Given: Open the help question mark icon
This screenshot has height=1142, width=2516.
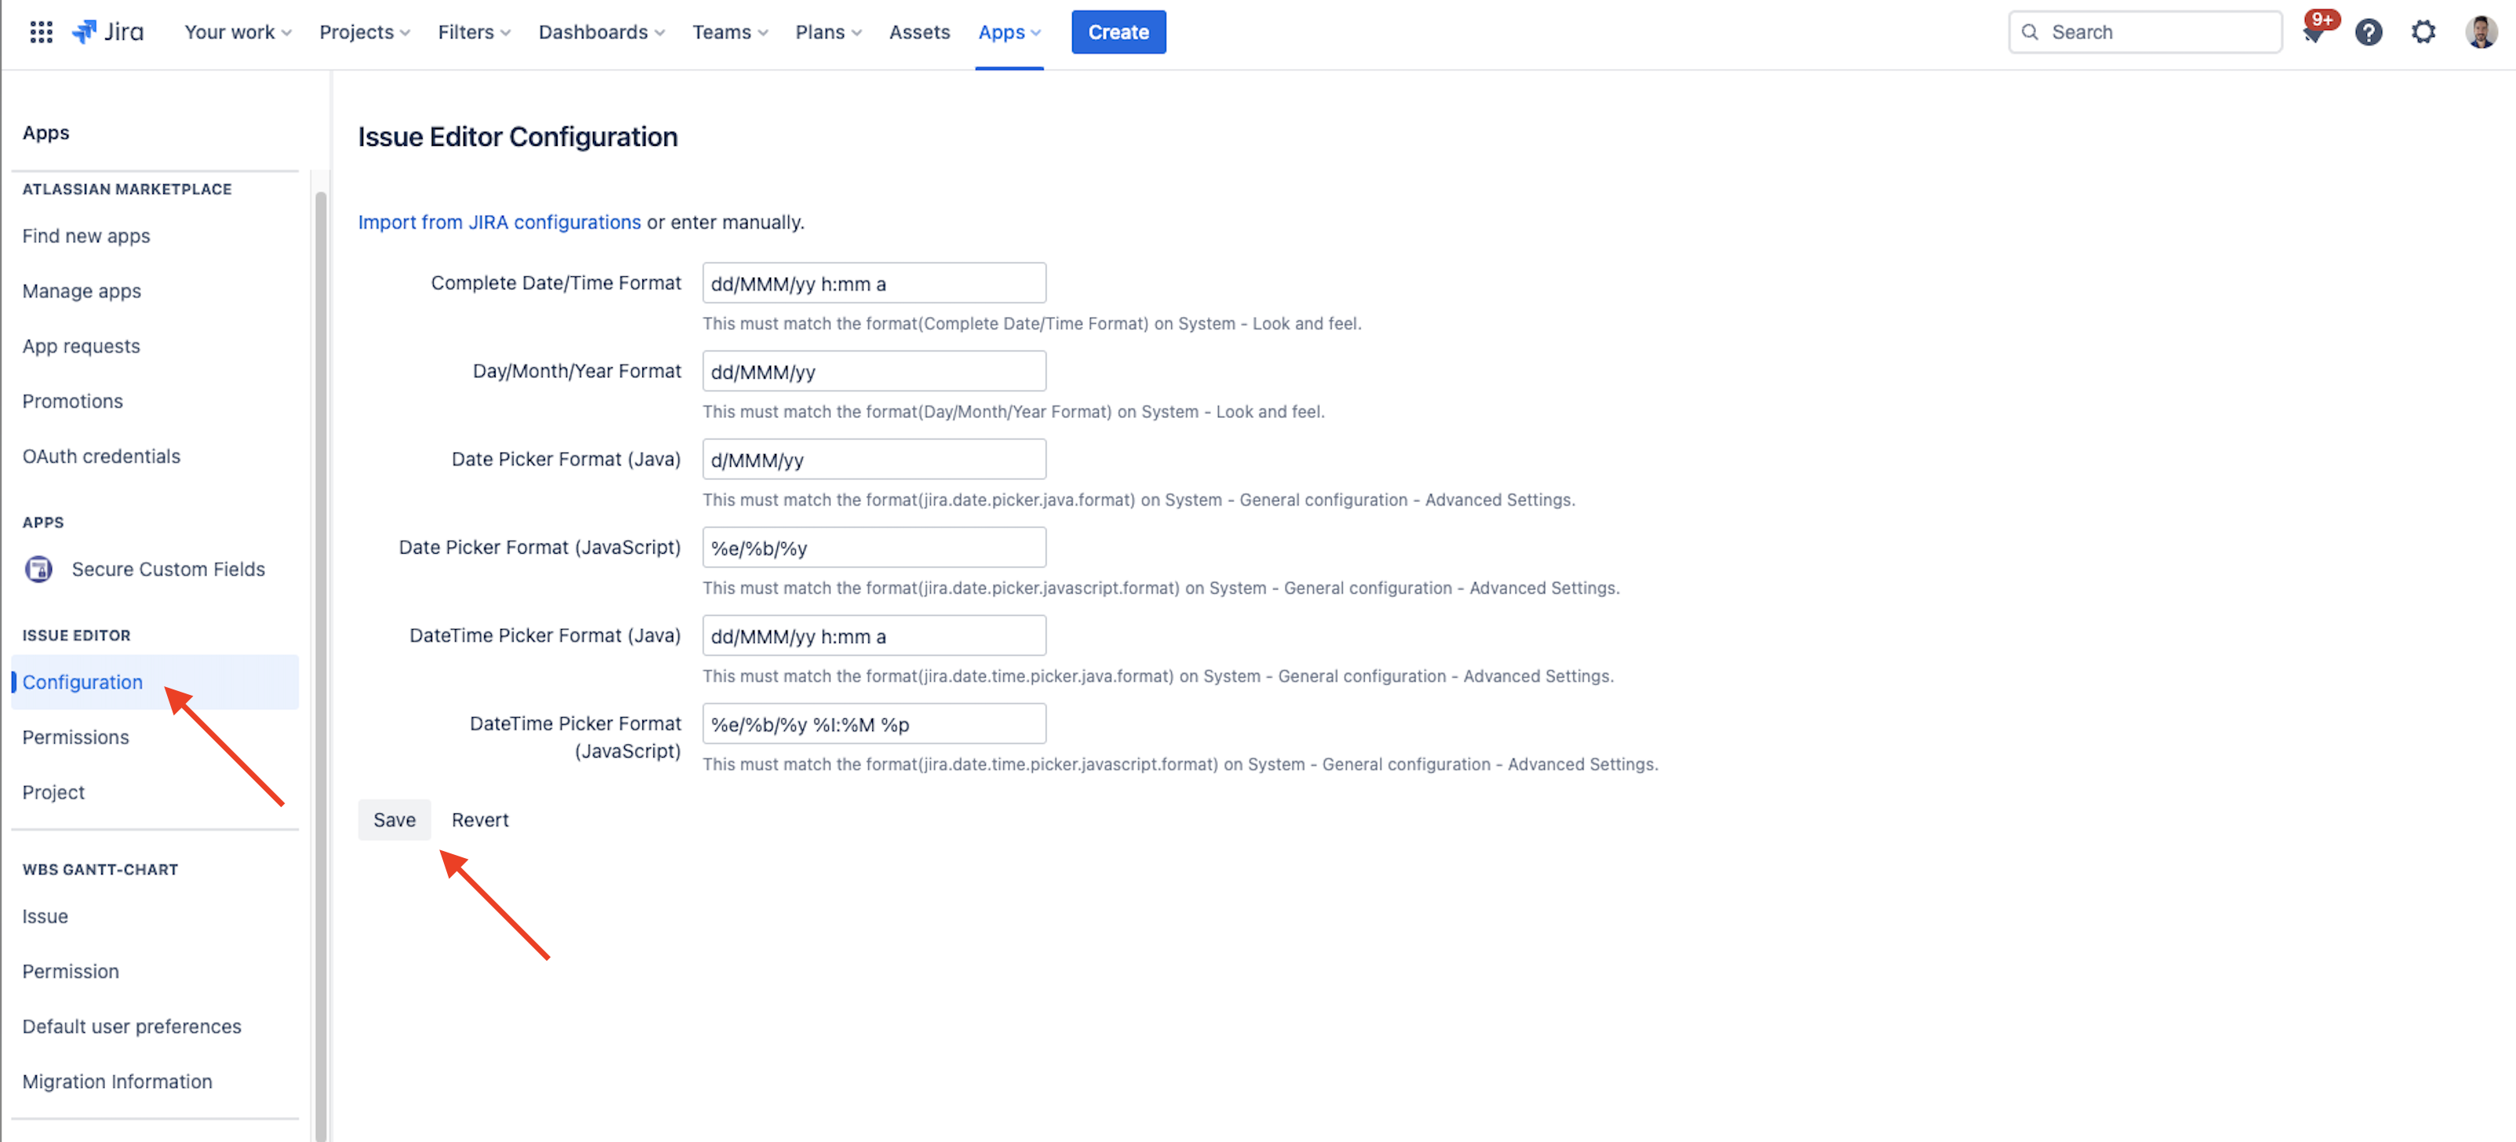Looking at the screenshot, I should pyautogui.click(x=2368, y=32).
